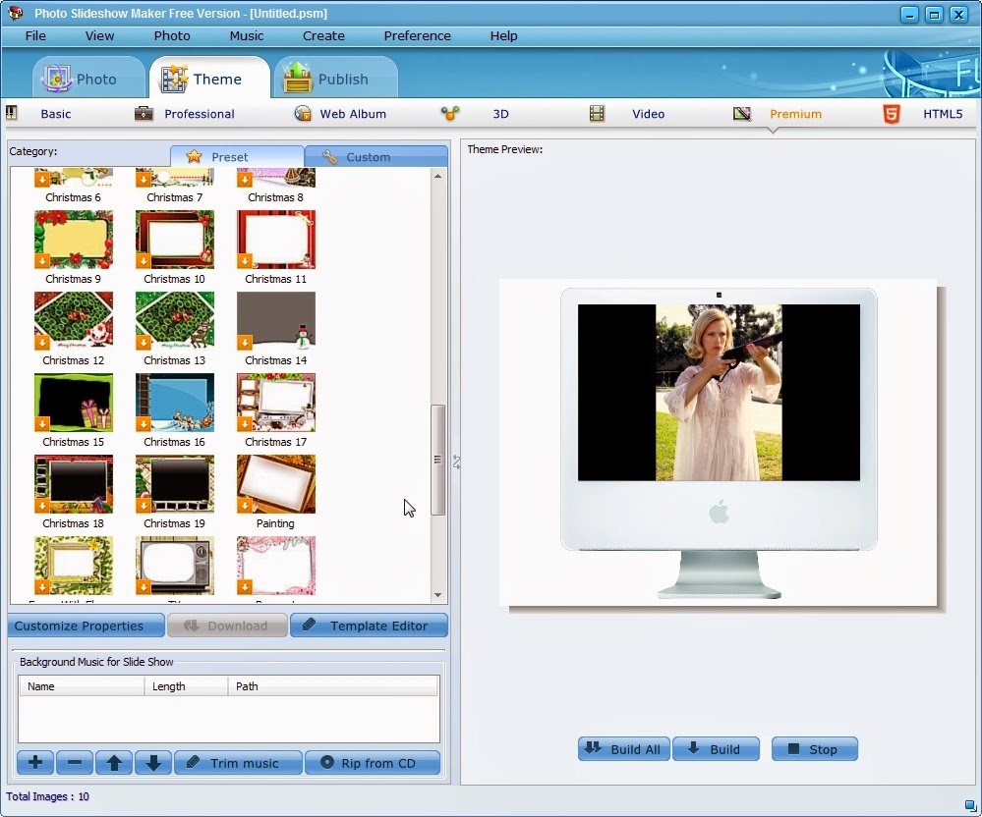Click the Rip from CD button

tap(373, 762)
